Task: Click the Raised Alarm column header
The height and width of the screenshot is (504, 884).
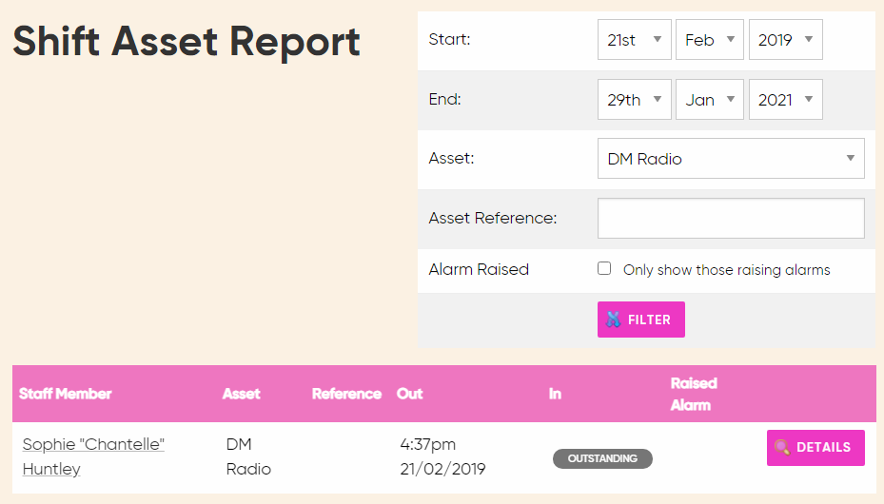Action: 693,394
